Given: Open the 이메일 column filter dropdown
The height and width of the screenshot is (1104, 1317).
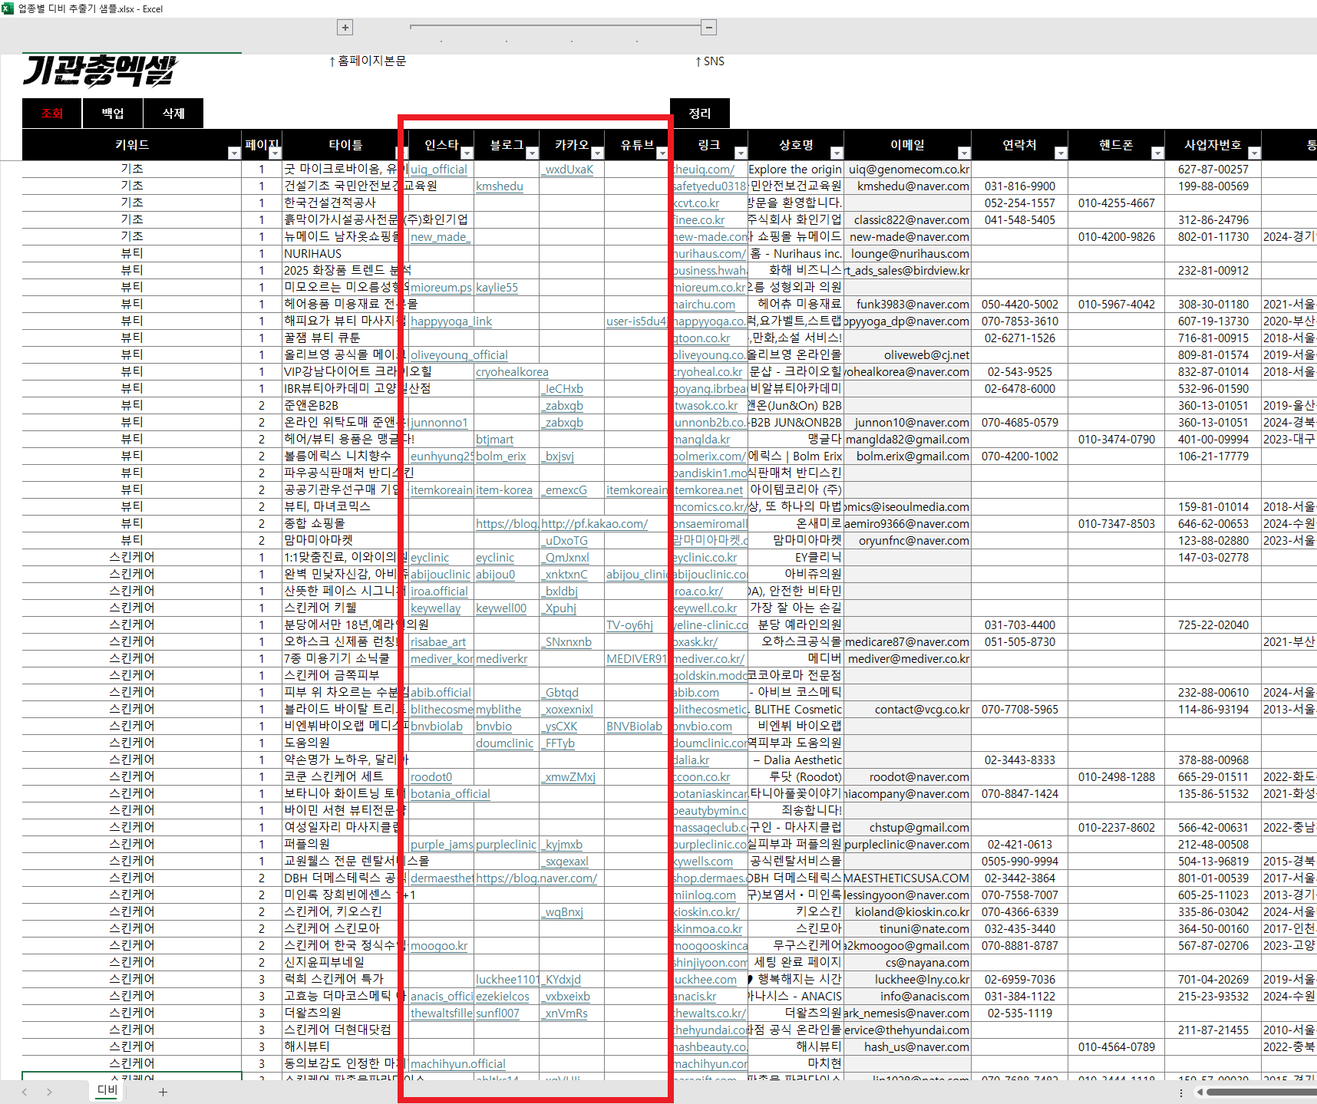Looking at the screenshot, I should (964, 153).
